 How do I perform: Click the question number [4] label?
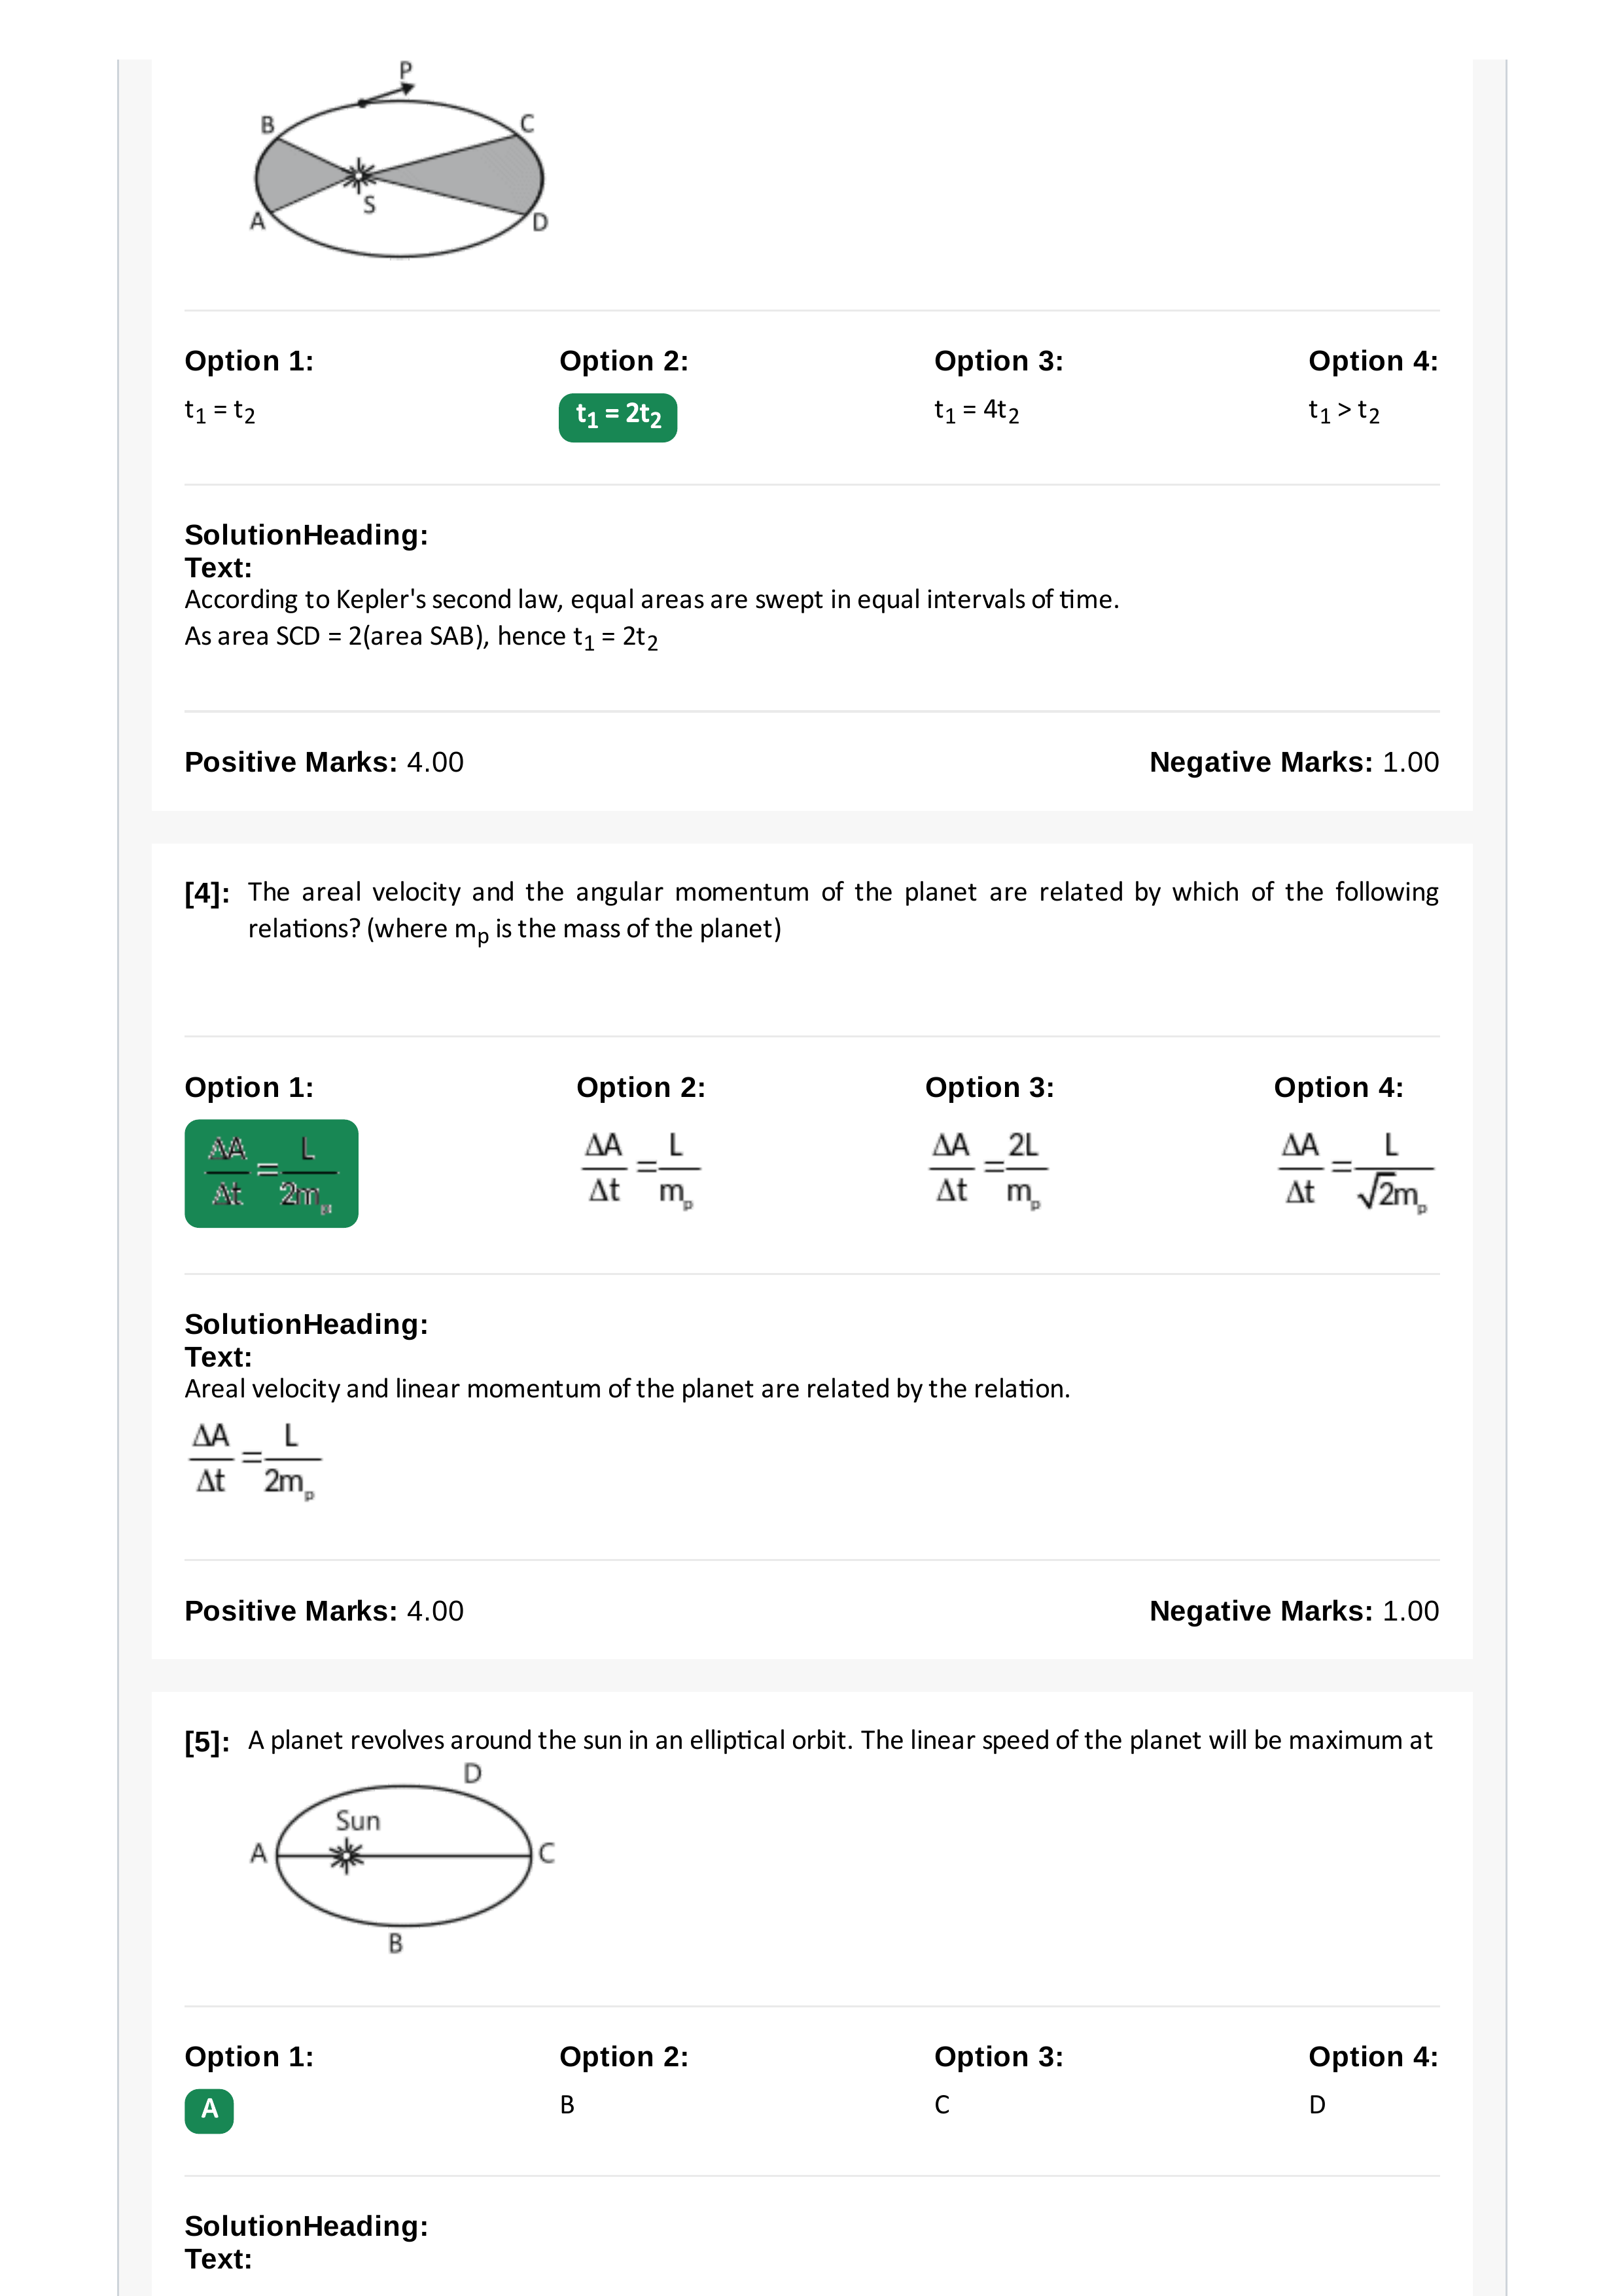[x=207, y=893]
